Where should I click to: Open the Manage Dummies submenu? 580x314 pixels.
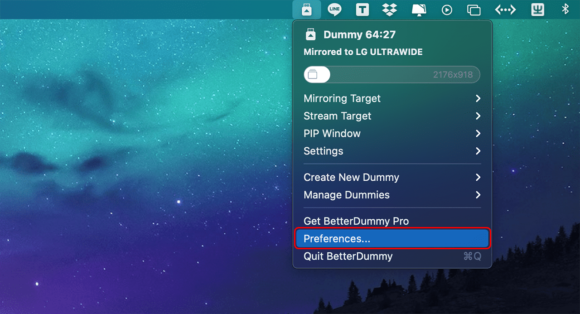[x=392, y=195]
